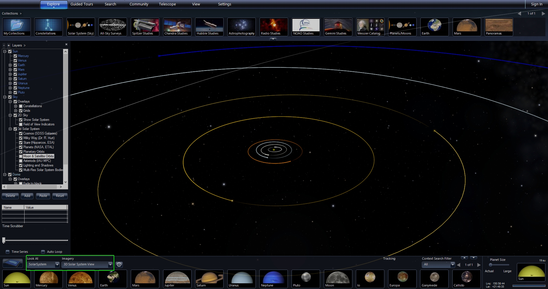Screen dimensions: 548x289
Task: Select the Mercury thumbnail
Action: [x=49, y=279]
